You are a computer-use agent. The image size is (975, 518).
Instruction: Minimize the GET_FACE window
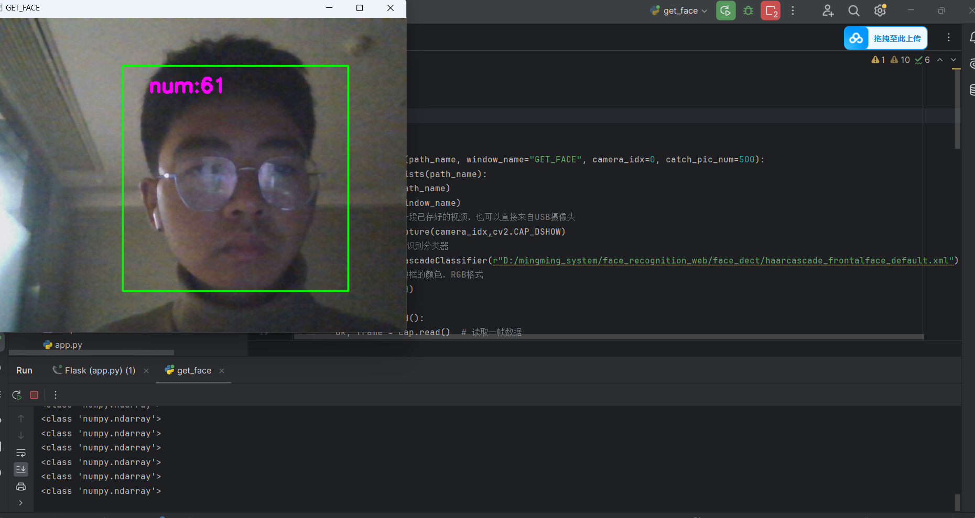(329, 8)
